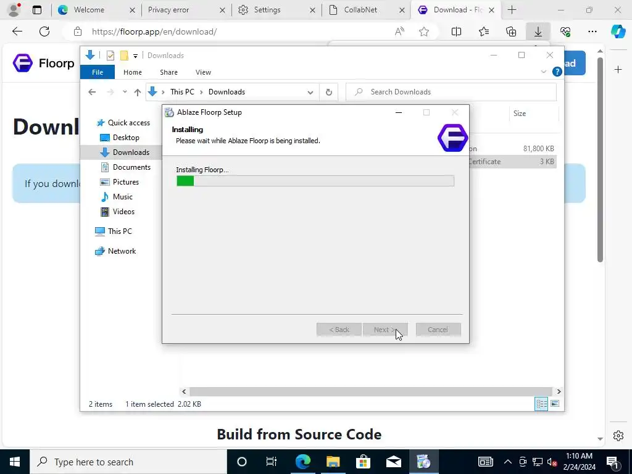Click the webpage vertical scrollbar
632x474 pixels.
coord(600,160)
